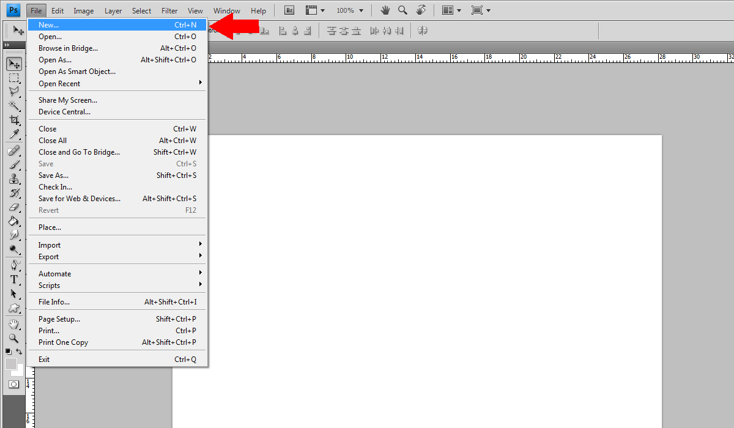Expand the collapsed tools panel arrows
Screen dimensions: 734x428
(x=7, y=45)
